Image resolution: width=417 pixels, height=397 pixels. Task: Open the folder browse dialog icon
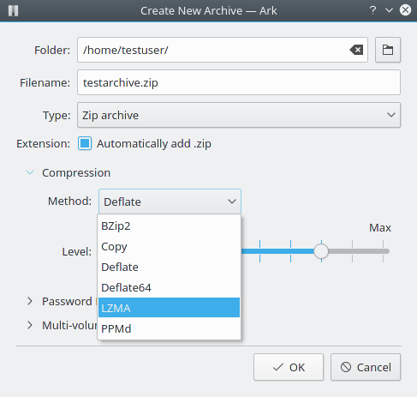click(x=388, y=50)
